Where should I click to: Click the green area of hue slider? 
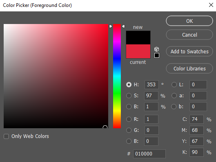pyautogui.click(x=117, y=93)
